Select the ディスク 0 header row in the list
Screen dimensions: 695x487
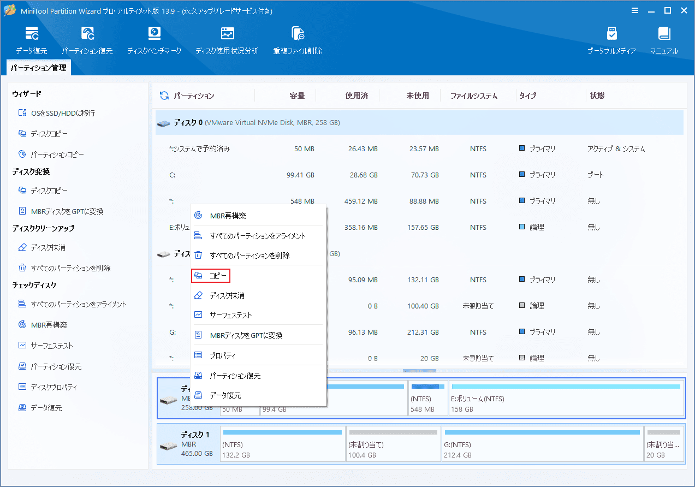pyautogui.click(x=419, y=123)
